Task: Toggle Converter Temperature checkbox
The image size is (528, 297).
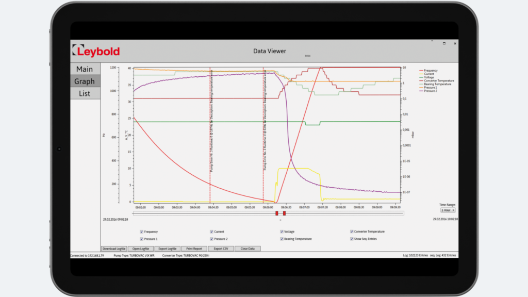Action: click(352, 232)
